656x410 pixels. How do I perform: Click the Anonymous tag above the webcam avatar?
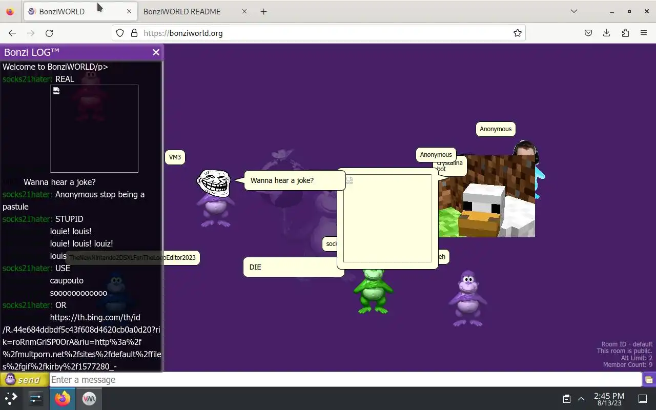496,129
